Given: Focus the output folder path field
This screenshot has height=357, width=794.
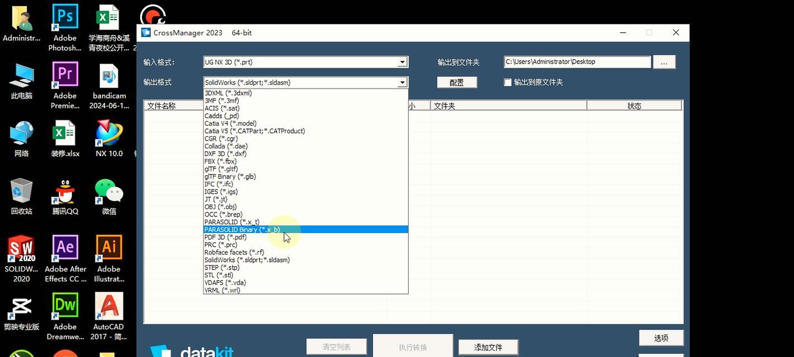Looking at the screenshot, I should tap(577, 62).
